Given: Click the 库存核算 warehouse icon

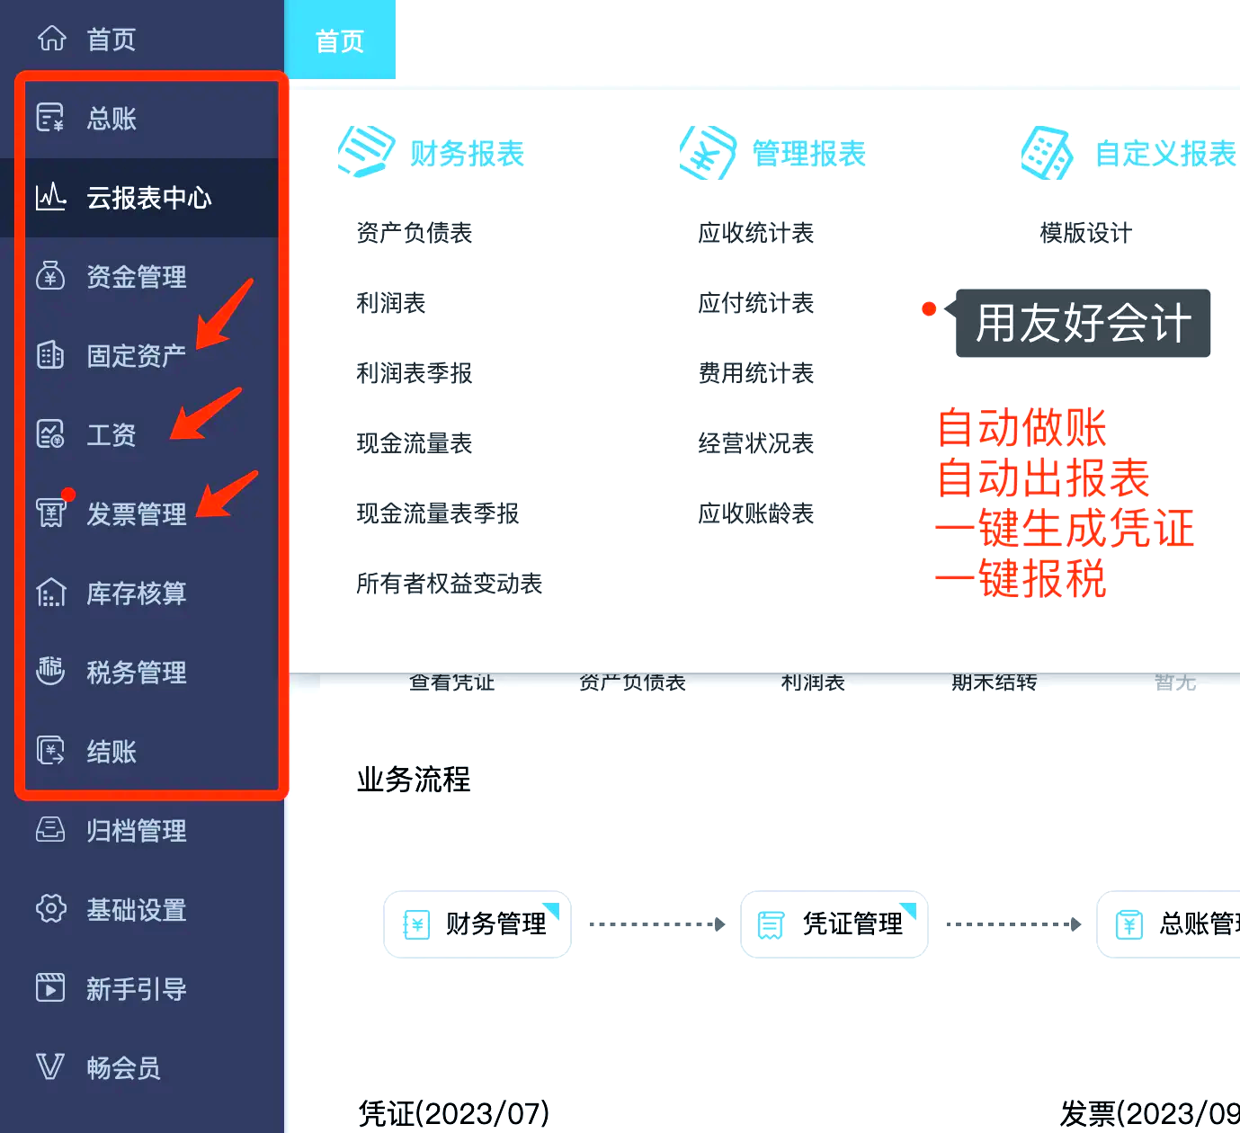Looking at the screenshot, I should pos(50,593).
